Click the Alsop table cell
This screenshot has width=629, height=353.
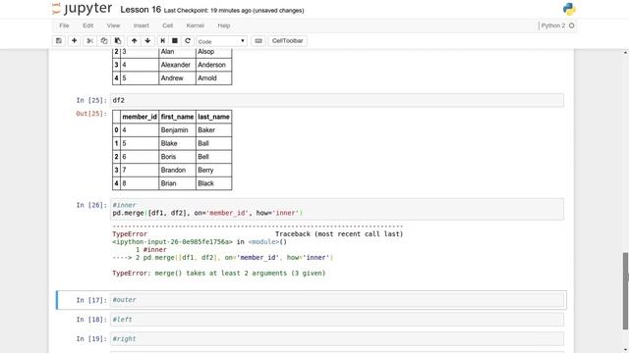coord(214,52)
